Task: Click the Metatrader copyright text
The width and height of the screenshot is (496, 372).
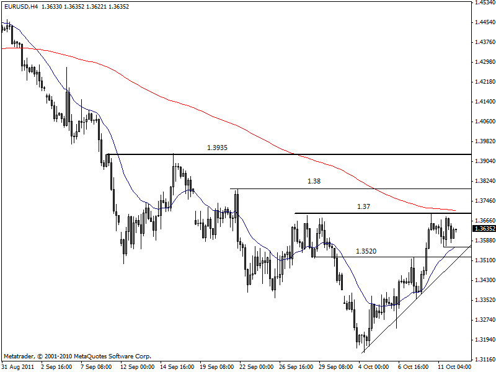Action: pyautogui.click(x=77, y=356)
